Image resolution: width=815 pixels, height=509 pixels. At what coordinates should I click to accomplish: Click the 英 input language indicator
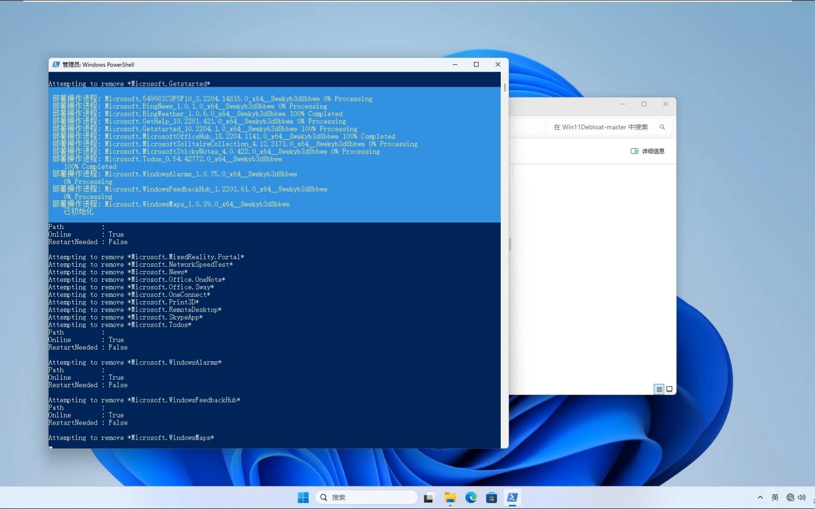click(x=775, y=497)
